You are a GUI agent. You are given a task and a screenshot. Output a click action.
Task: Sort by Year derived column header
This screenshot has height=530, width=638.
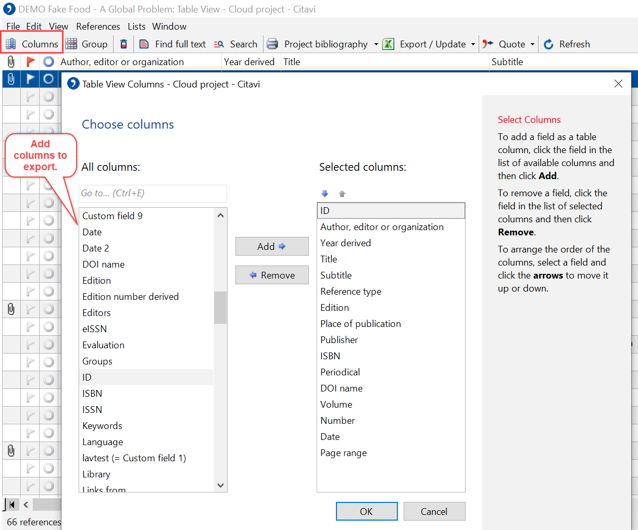click(x=251, y=62)
